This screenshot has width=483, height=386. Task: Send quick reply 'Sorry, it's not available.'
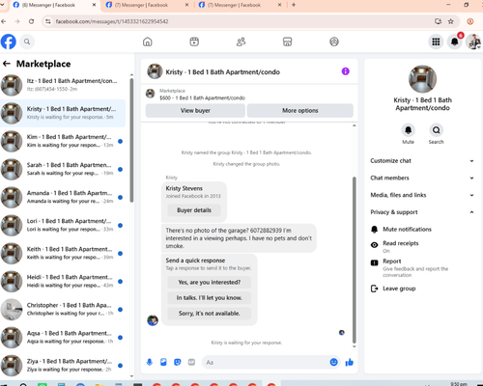(210, 314)
